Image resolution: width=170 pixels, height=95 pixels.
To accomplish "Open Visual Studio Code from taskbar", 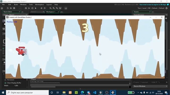I will [x=95, y=93].
